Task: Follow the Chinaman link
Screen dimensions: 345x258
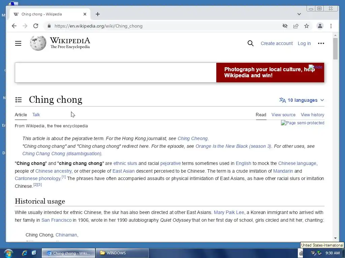Action: coord(66,235)
